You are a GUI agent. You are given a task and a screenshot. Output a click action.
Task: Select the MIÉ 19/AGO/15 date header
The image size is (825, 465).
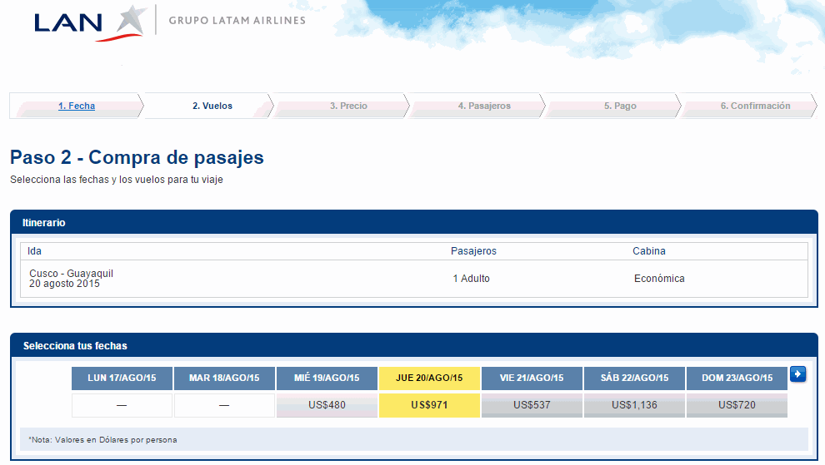coord(327,378)
